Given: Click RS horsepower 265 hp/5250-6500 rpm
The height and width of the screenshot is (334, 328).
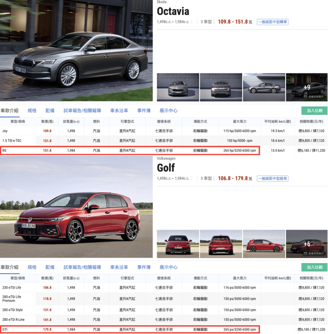Looking at the screenshot, I should pyautogui.click(x=240, y=150).
